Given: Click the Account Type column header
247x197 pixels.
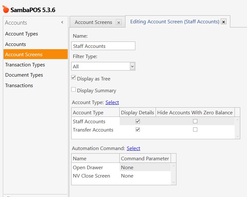Looking at the screenshot, I should point(96,112).
